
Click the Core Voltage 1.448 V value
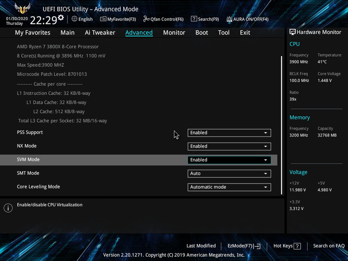click(325, 80)
